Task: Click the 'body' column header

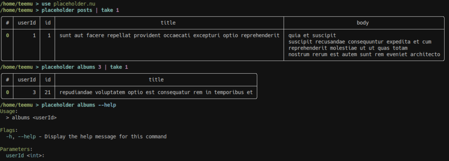Action: point(363,23)
